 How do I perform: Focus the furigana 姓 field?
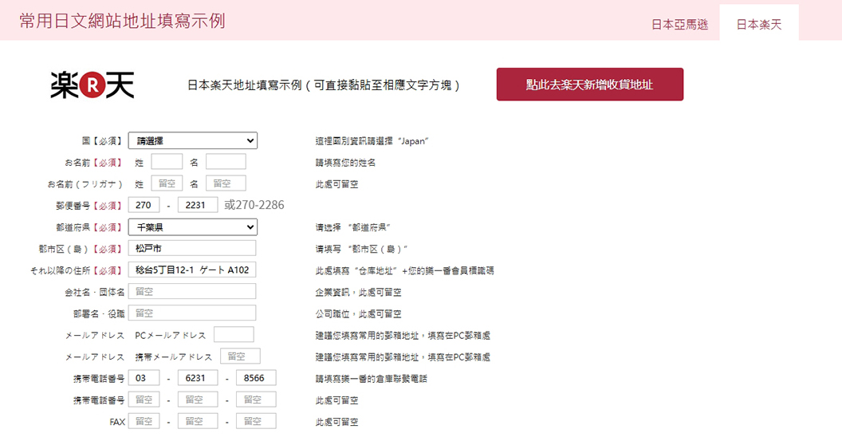pyautogui.click(x=167, y=183)
